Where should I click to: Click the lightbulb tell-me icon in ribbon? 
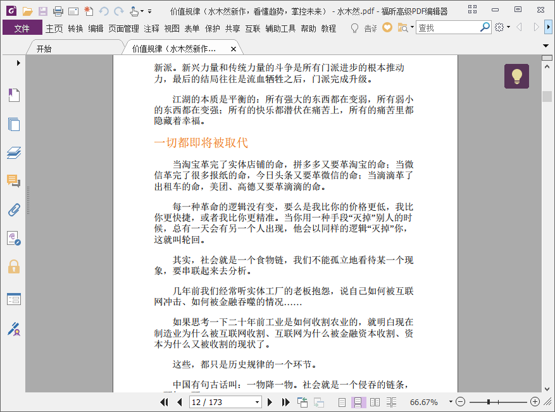pyautogui.click(x=354, y=28)
